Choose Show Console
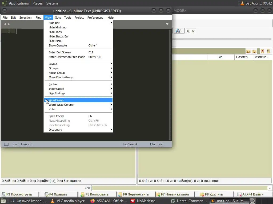273x204 pixels. (x=78, y=45)
